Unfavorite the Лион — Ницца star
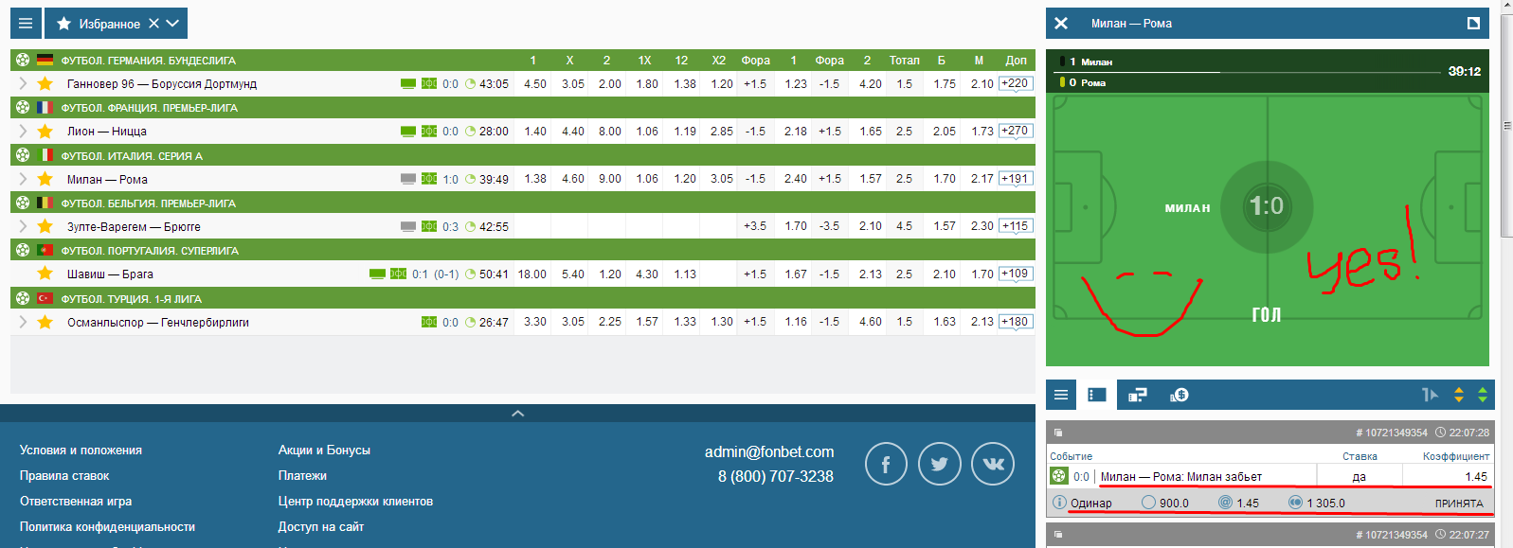Image resolution: width=1513 pixels, height=548 pixels. (x=45, y=131)
